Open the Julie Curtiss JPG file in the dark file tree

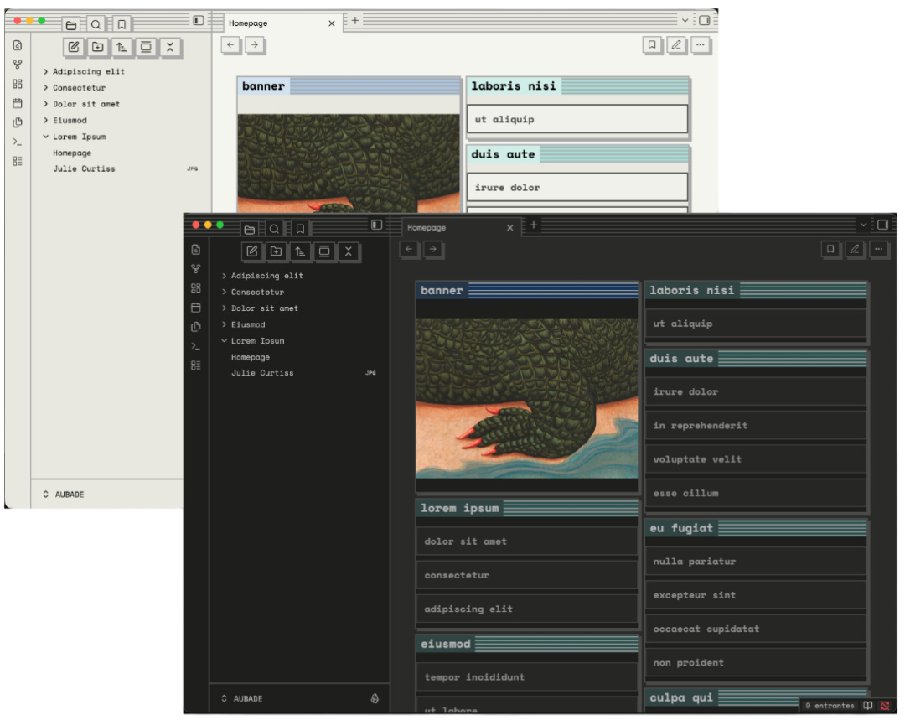click(x=262, y=374)
